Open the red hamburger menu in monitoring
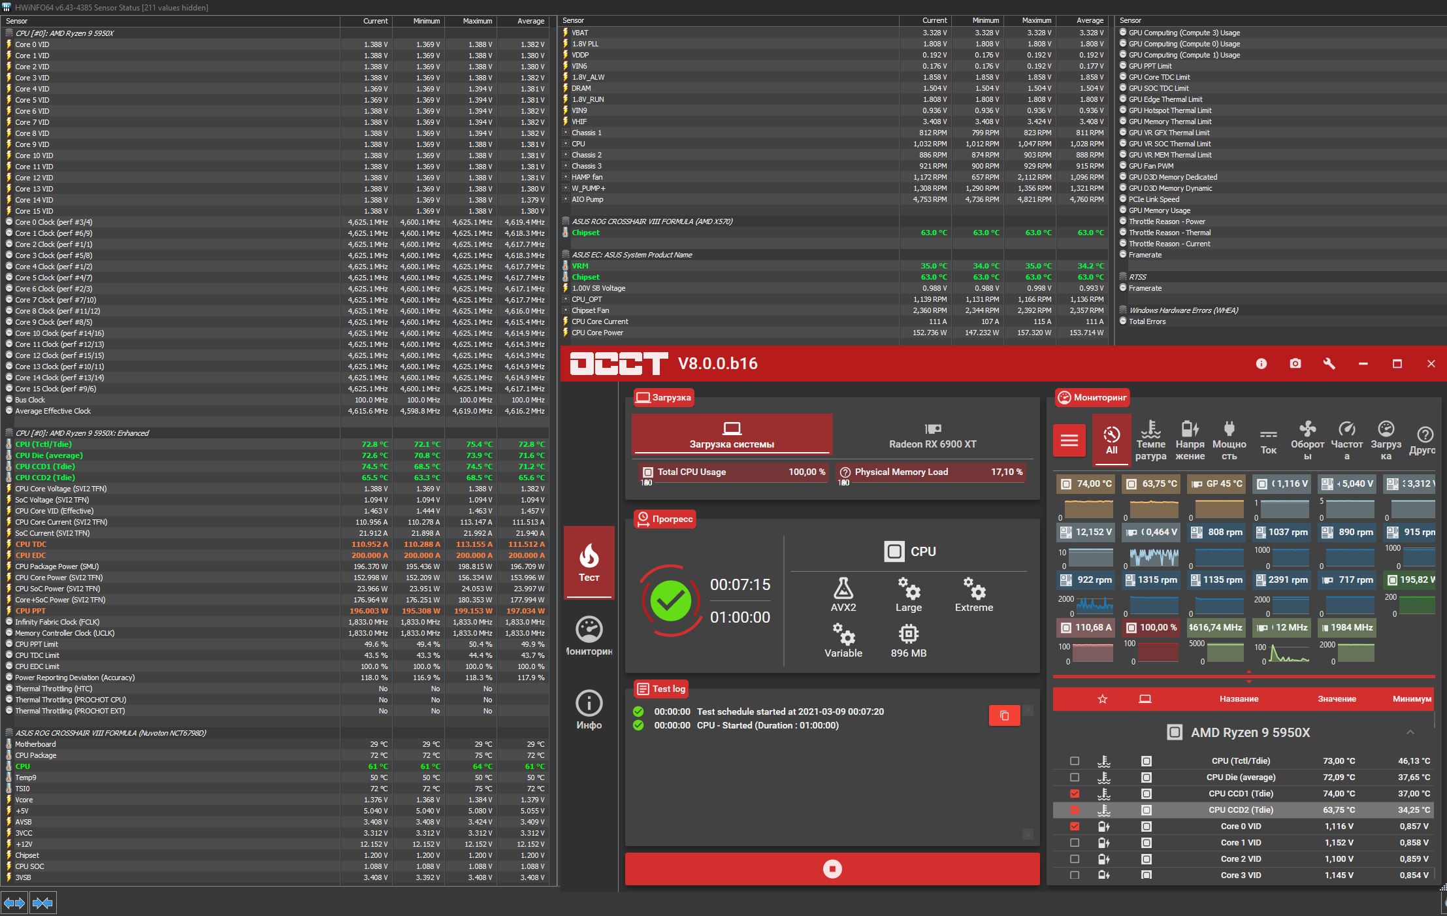Image resolution: width=1447 pixels, height=916 pixels. click(x=1069, y=440)
